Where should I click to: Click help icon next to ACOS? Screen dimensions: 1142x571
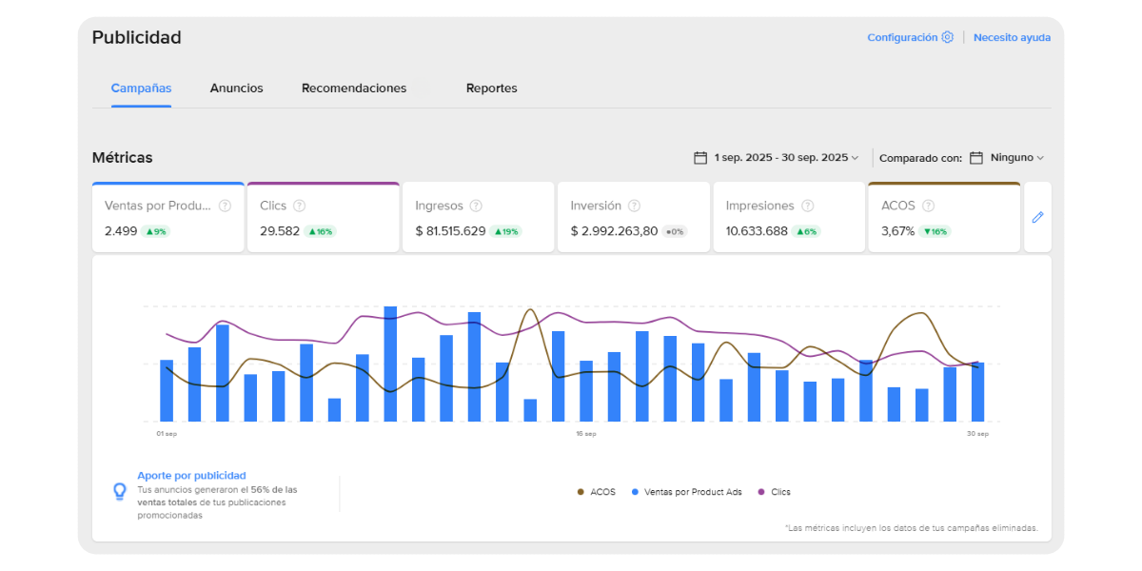click(x=928, y=206)
